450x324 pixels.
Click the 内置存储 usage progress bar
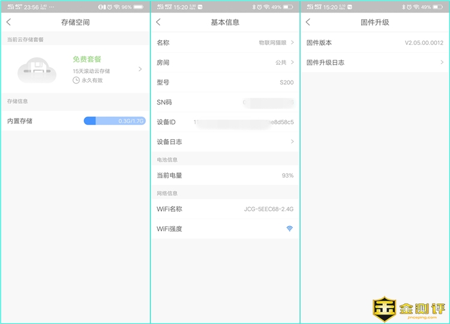pyautogui.click(x=114, y=121)
